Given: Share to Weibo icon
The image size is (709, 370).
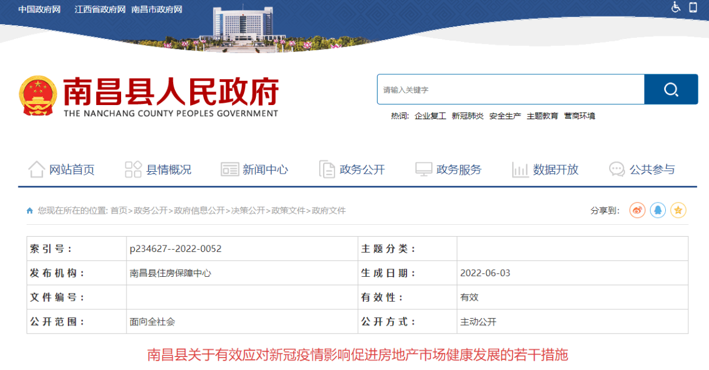Looking at the screenshot, I should pyautogui.click(x=637, y=210).
